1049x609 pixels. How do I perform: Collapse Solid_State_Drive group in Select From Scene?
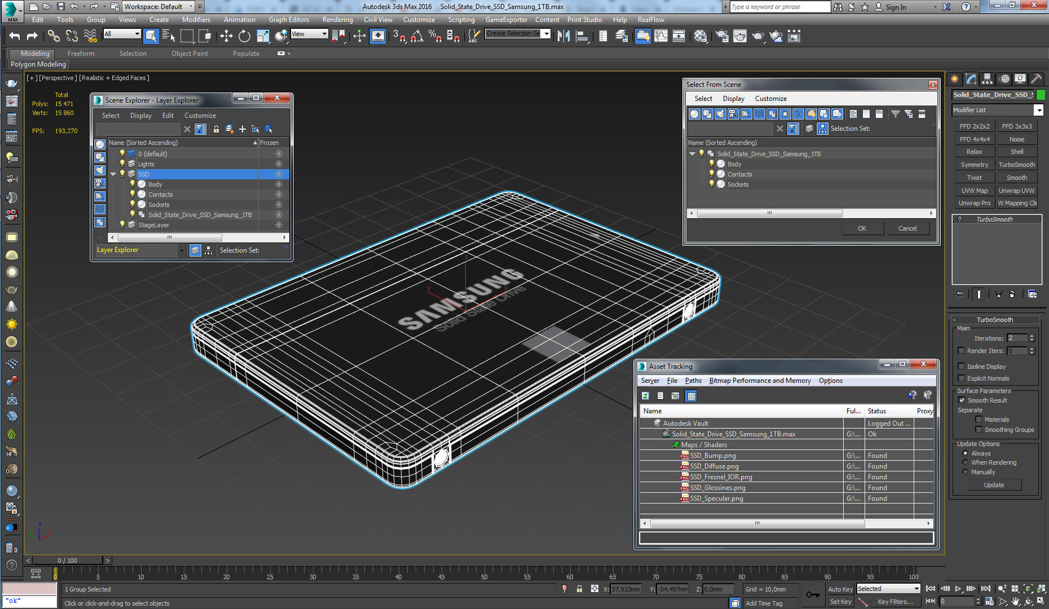pos(692,153)
